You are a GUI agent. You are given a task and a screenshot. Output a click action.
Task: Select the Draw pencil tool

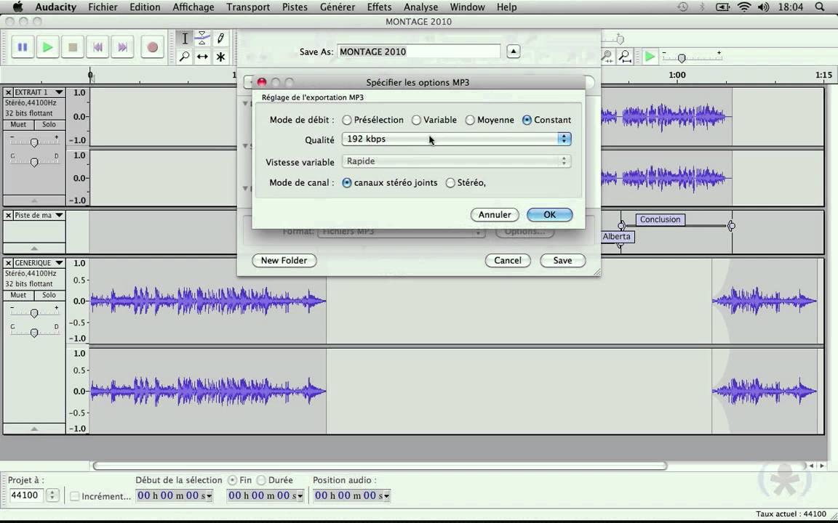[x=220, y=38]
